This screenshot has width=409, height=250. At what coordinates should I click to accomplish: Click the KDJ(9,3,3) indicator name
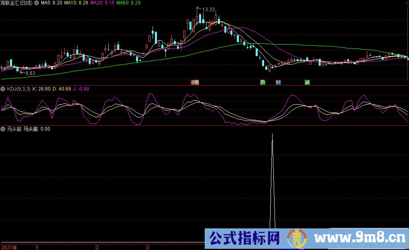(x=19, y=89)
